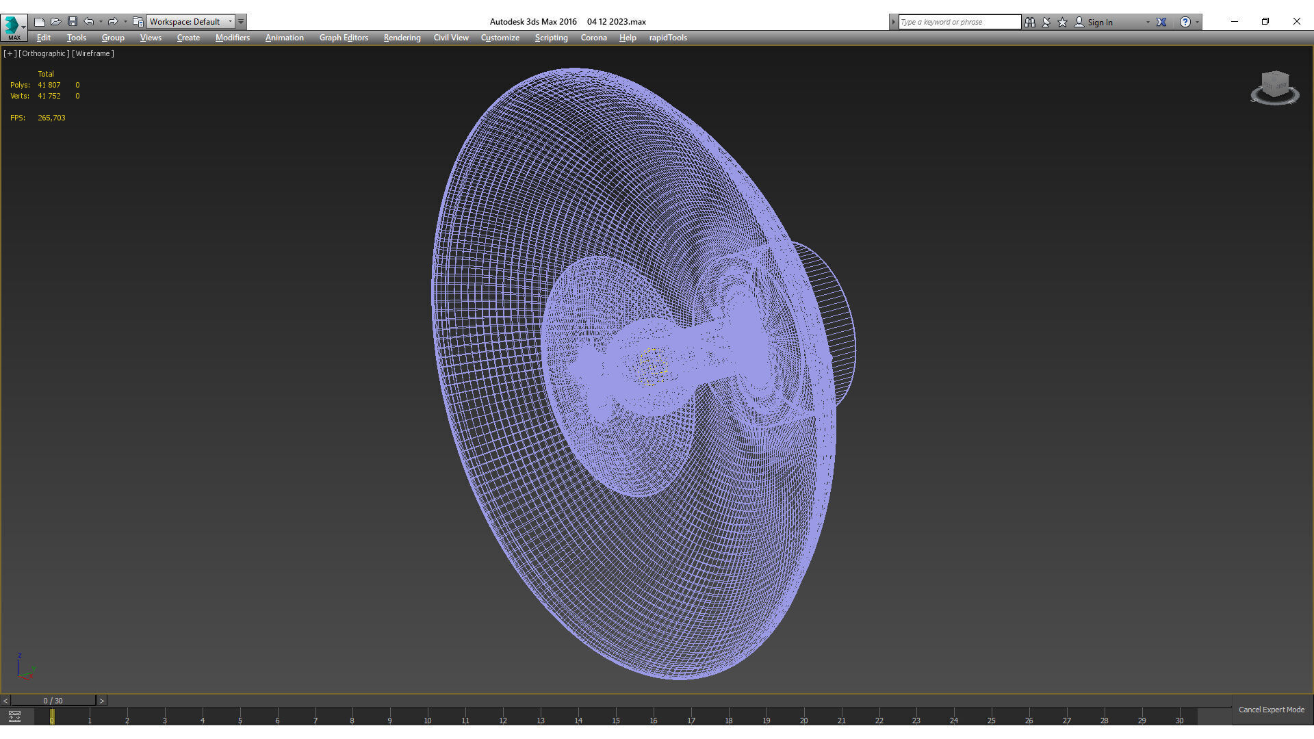This screenshot has width=1314, height=739.
Task: Click Sign In link
Action: pyautogui.click(x=1099, y=22)
